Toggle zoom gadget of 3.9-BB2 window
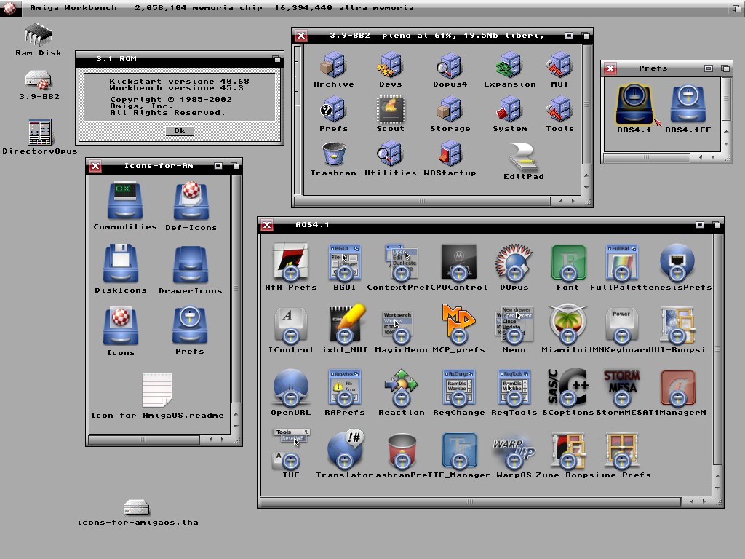Image resolution: width=745 pixels, height=559 pixels. (569, 36)
